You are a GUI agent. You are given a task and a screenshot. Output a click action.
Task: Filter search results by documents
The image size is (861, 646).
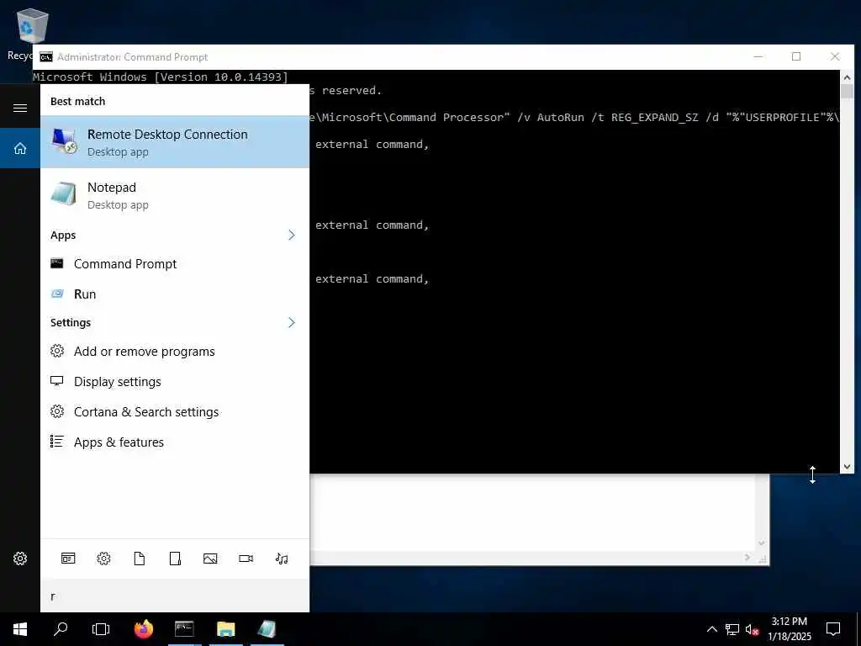pos(140,559)
